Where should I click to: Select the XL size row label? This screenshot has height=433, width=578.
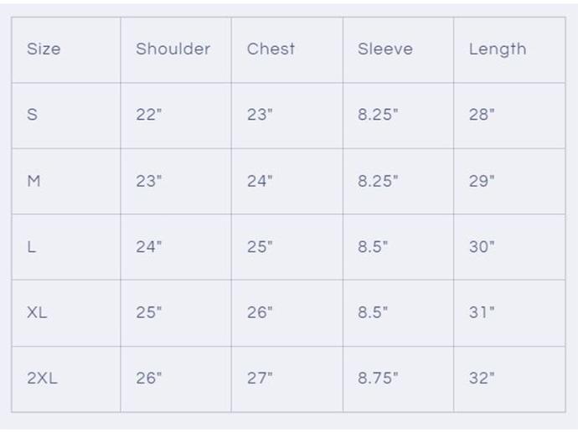pyautogui.click(x=37, y=312)
